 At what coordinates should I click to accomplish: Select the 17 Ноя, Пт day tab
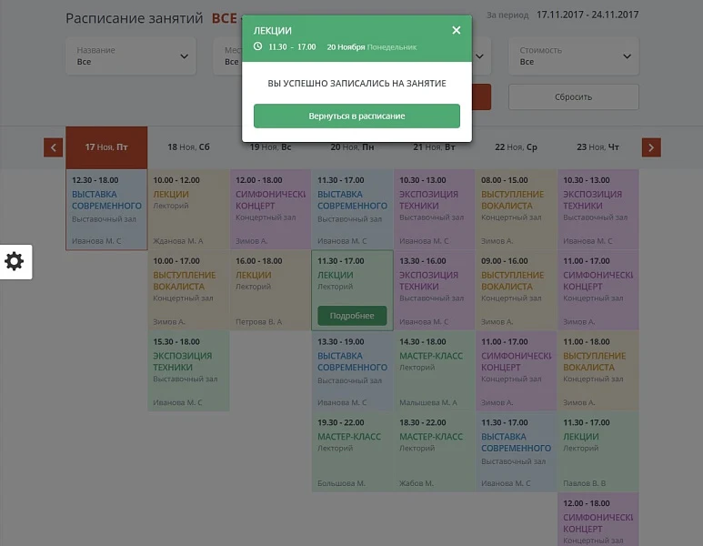click(106, 147)
